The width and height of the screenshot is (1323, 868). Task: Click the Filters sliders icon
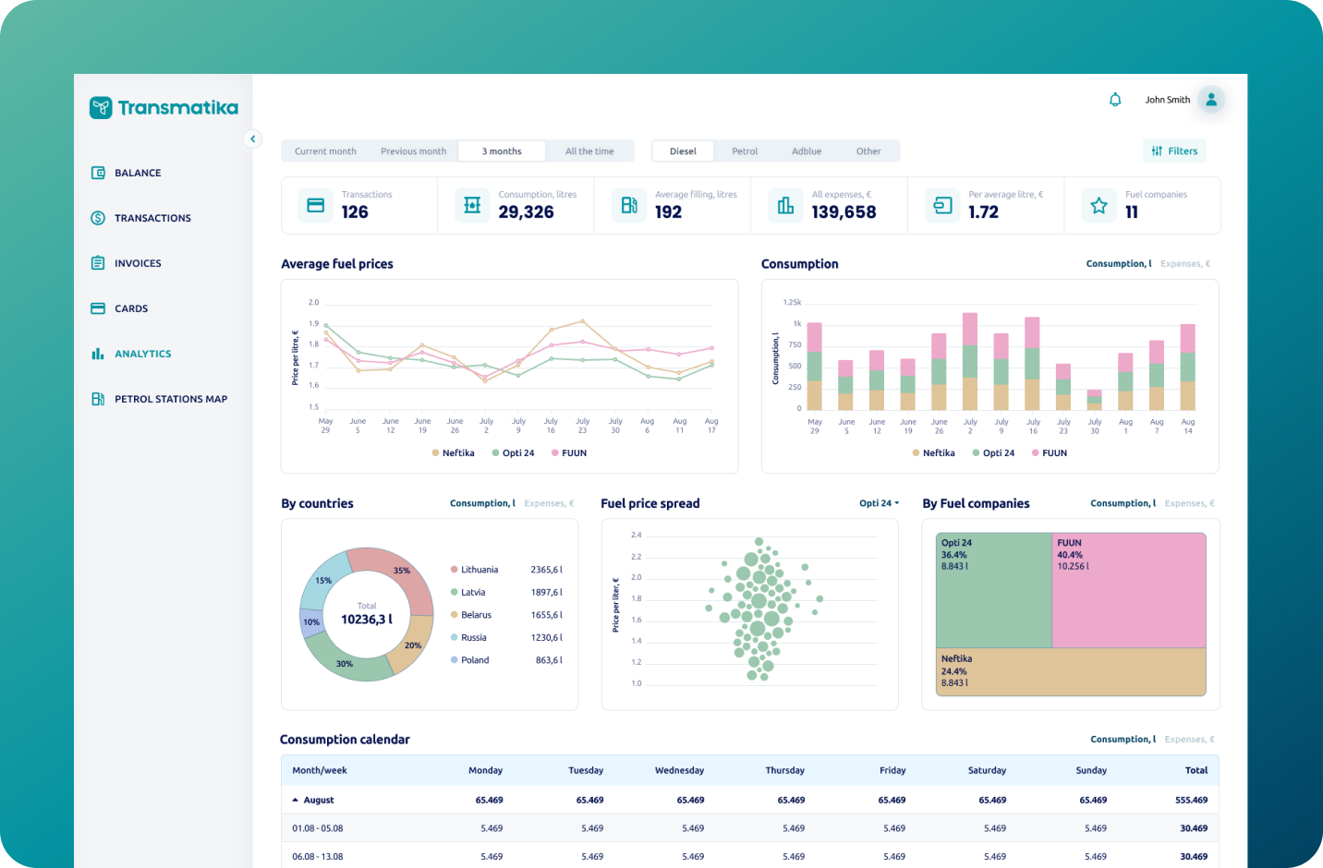[1157, 151]
